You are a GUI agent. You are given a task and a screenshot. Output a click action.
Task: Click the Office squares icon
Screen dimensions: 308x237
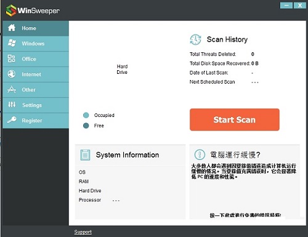pos(12,58)
